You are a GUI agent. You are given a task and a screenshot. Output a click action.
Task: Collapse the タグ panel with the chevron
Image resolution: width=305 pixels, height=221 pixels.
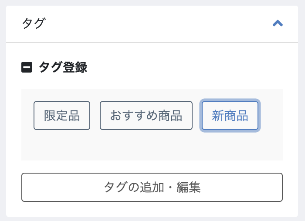coord(278,23)
